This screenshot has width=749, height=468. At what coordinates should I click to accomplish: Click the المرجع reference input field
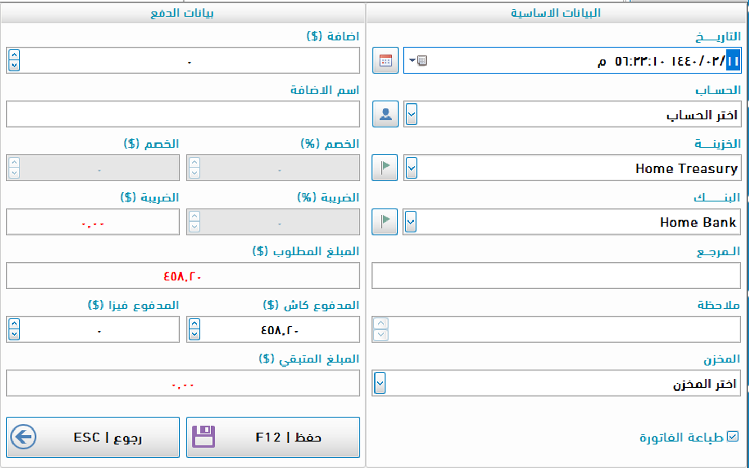[x=556, y=276]
